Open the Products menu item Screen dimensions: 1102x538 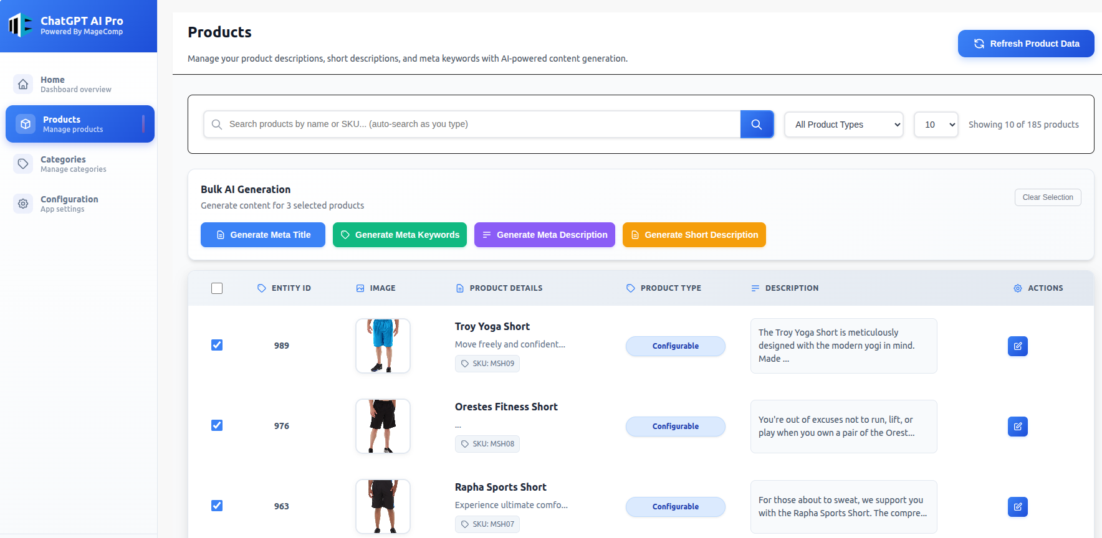pos(80,124)
